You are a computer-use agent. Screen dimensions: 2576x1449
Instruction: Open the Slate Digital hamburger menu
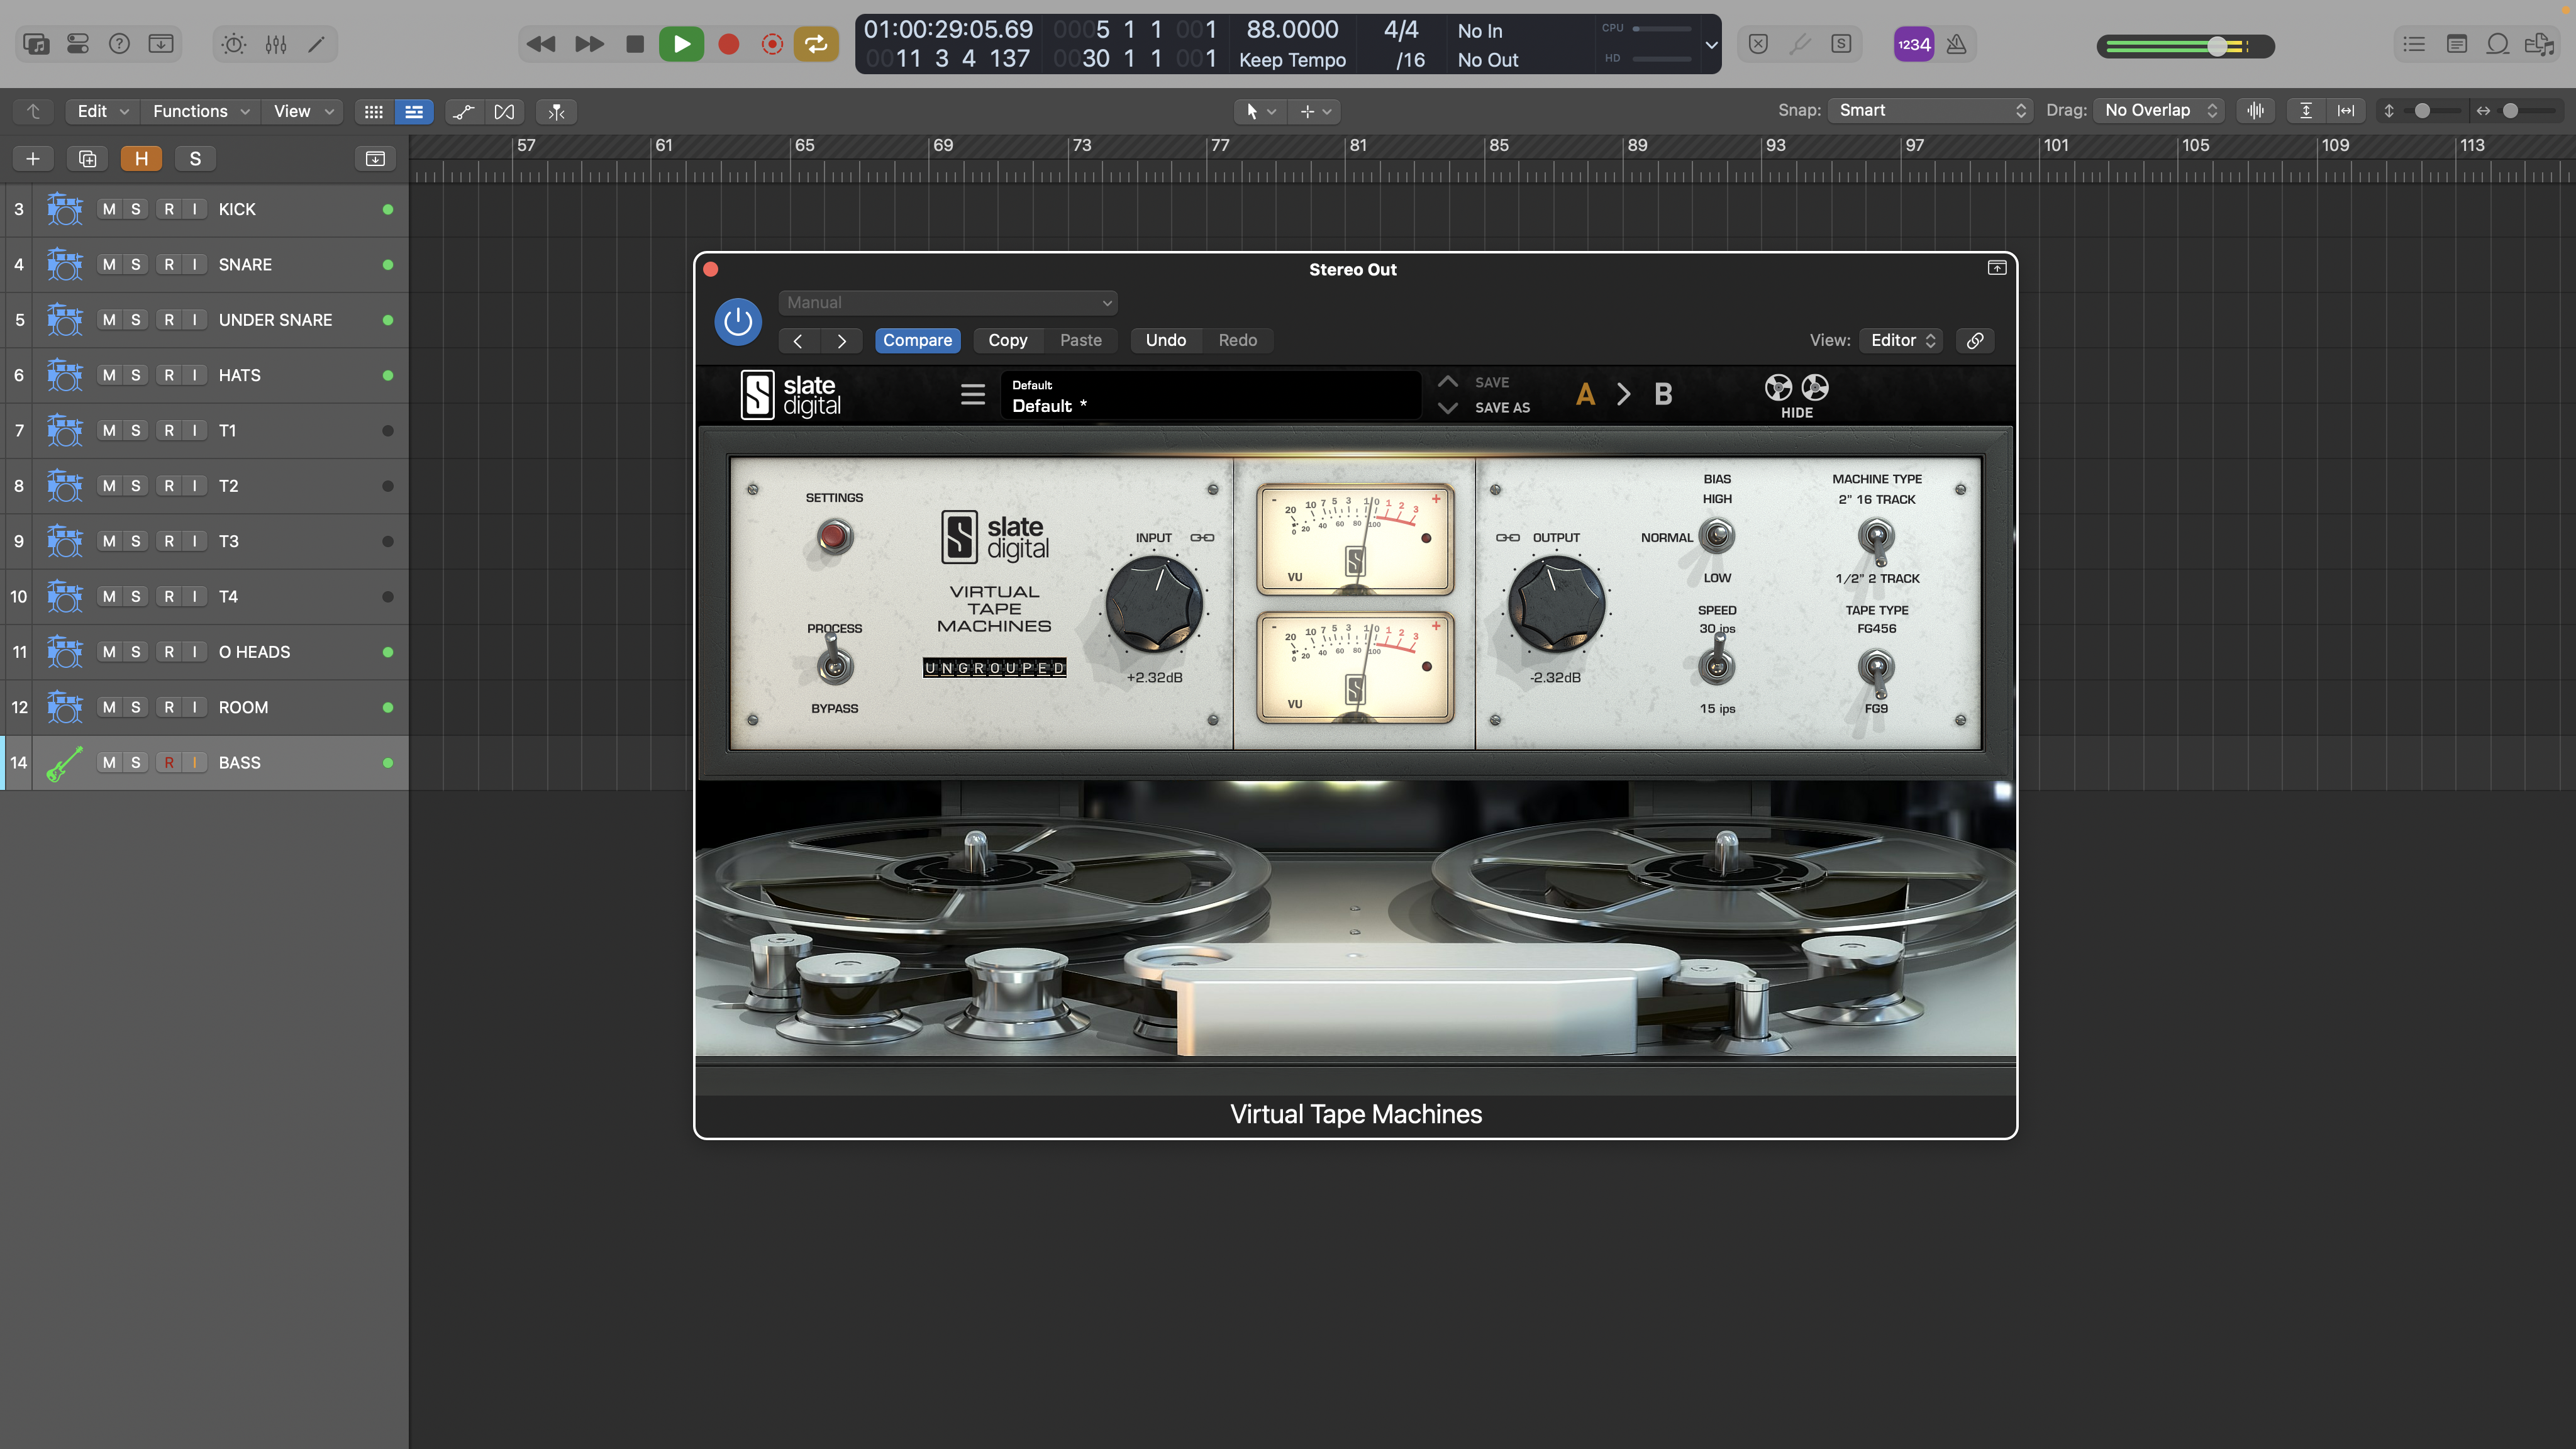(x=972, y=394)
